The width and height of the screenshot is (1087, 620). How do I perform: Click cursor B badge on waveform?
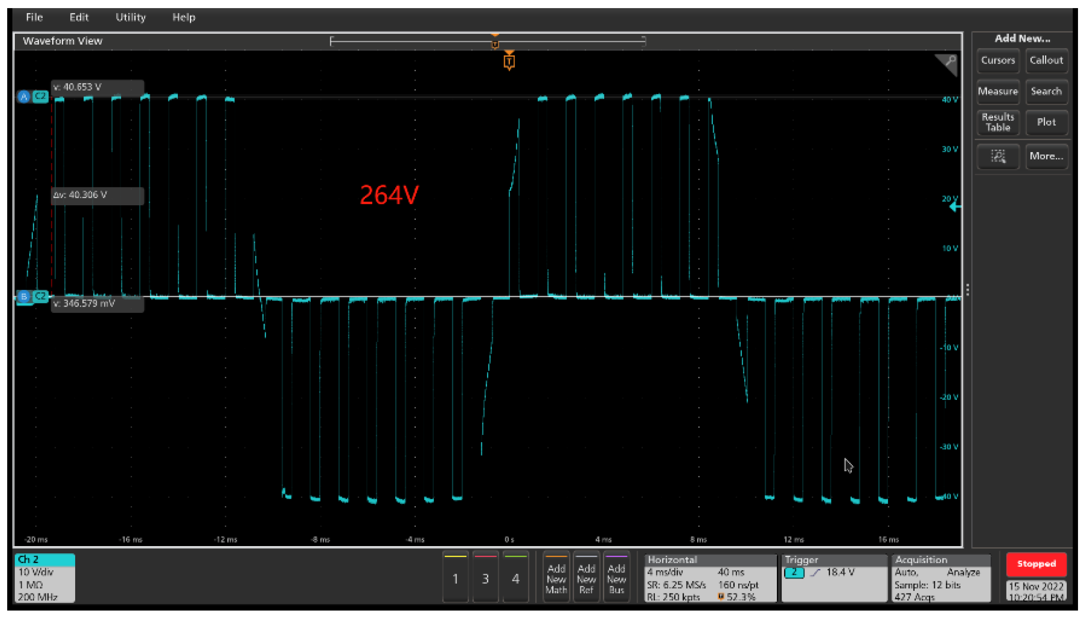tap(24, 296)
